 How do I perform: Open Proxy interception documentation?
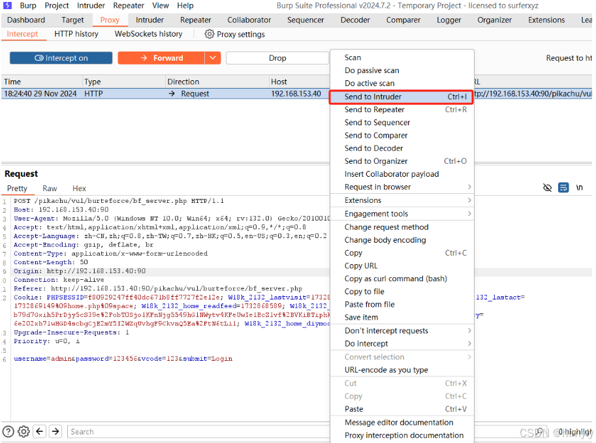[x=401, y=436]
